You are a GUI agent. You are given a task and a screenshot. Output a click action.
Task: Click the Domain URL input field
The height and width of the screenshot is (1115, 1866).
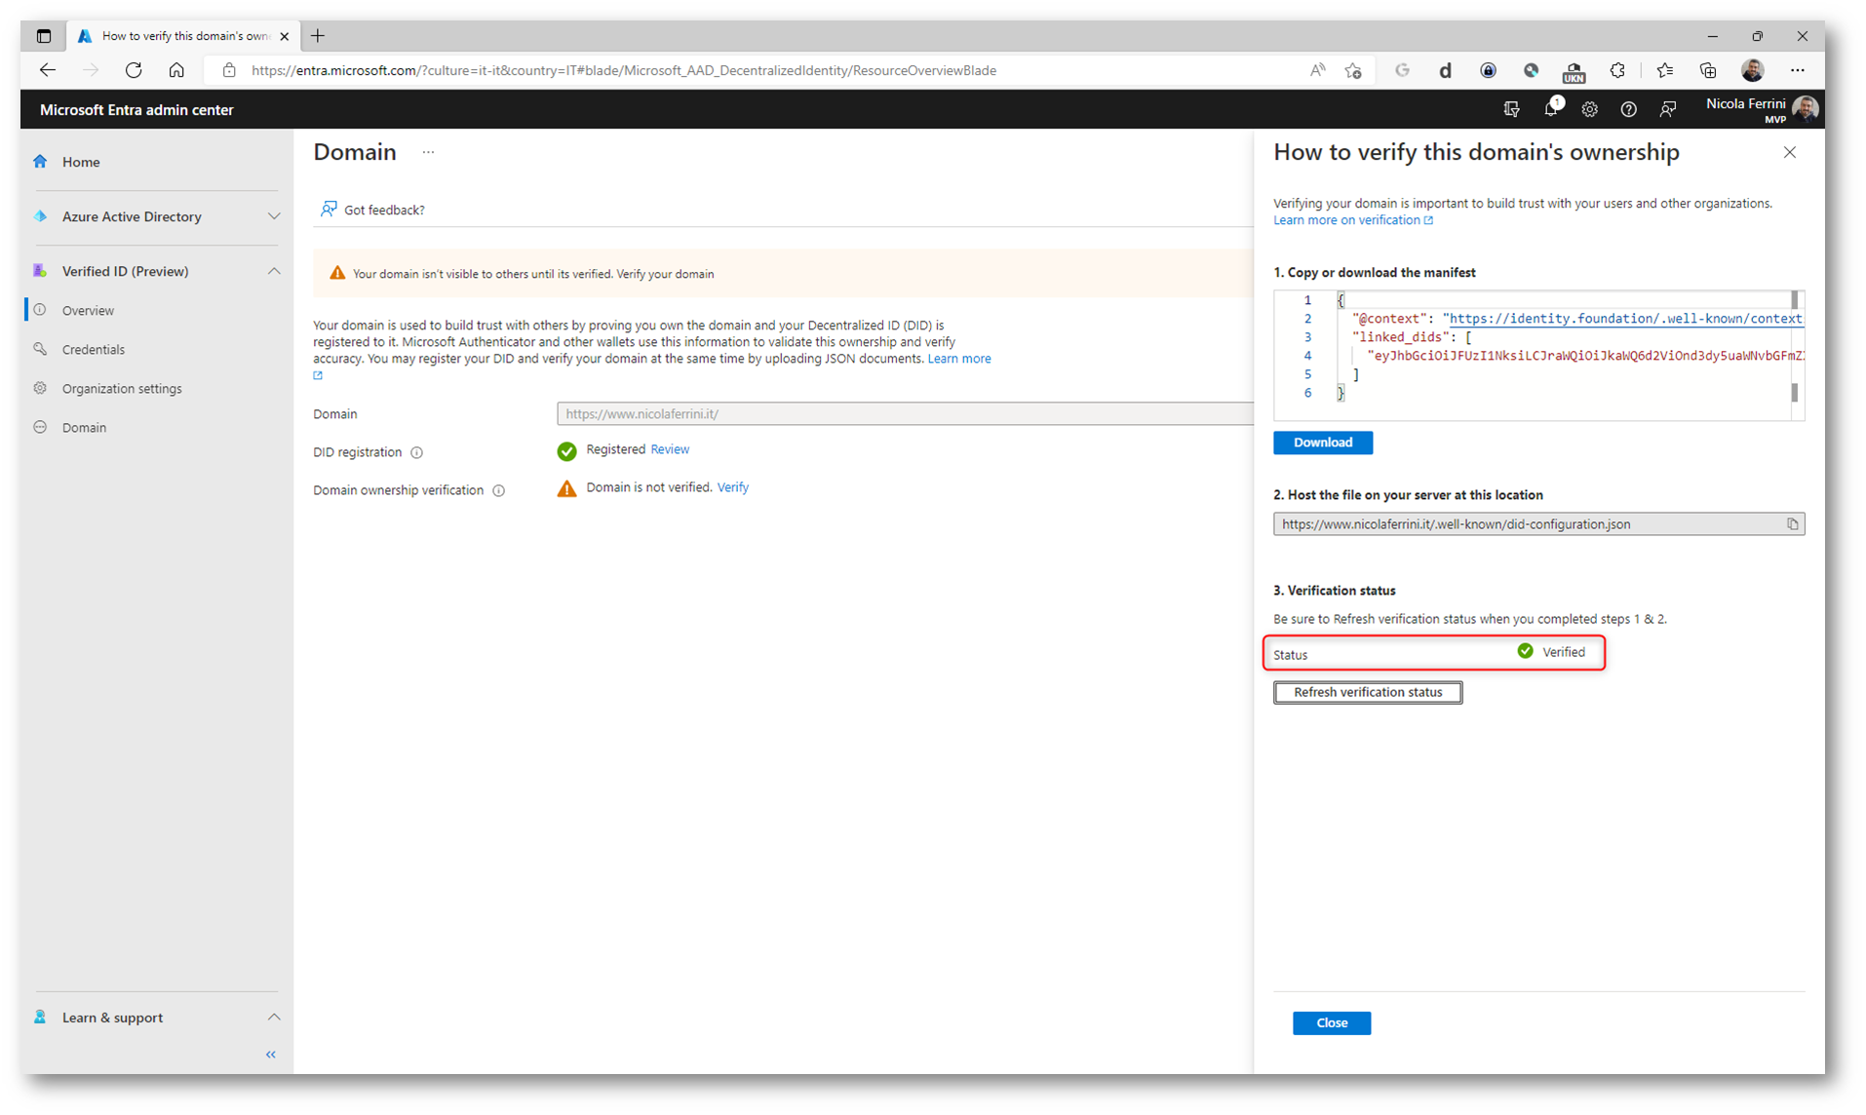point(904,413)
